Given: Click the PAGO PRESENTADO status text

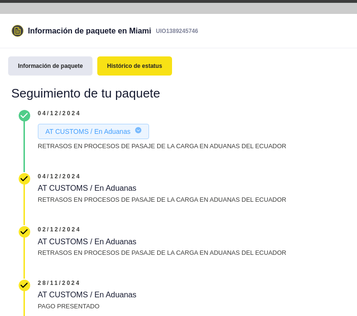Looking at the screenshot, I should click(x=69, y=306).
